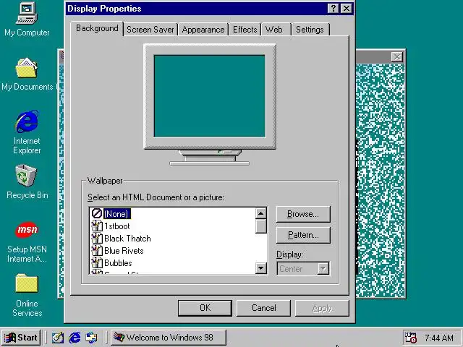463x347 pixels.
Task: Click the Apply button
Action: tap(322, 309)
